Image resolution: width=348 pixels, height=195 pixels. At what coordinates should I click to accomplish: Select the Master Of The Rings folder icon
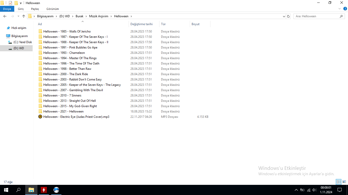pyautogui.click(x=40, y=58)
